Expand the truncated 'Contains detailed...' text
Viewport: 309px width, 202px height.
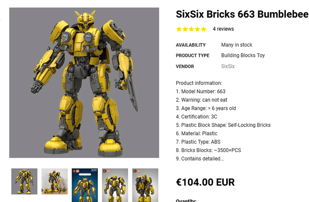coord(200,159)
